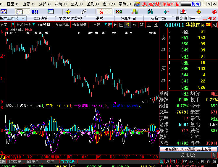Image resolution: width=218 pixels, height=167 pixels.
Task: Open the 分析(A) menu
Action: pyautogui.click(x=45, y=4)
